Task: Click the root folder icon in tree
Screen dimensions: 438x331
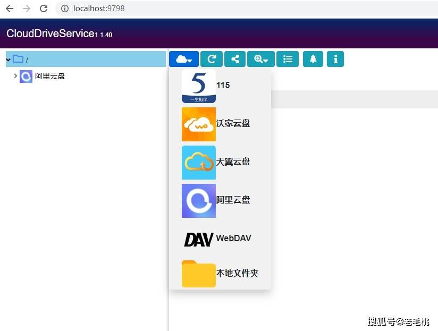Action: click(18, 58)
